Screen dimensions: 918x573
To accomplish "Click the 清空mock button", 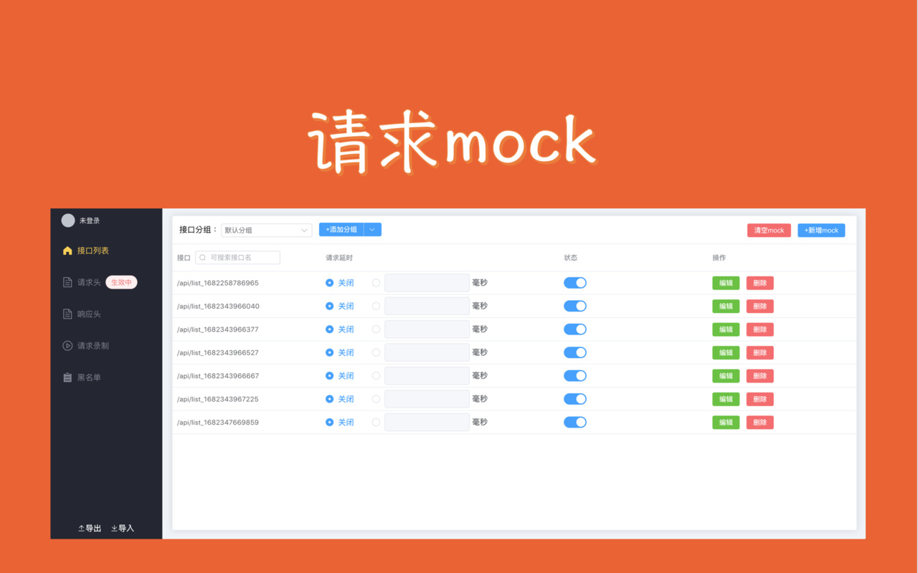I will tap(769, 231).
